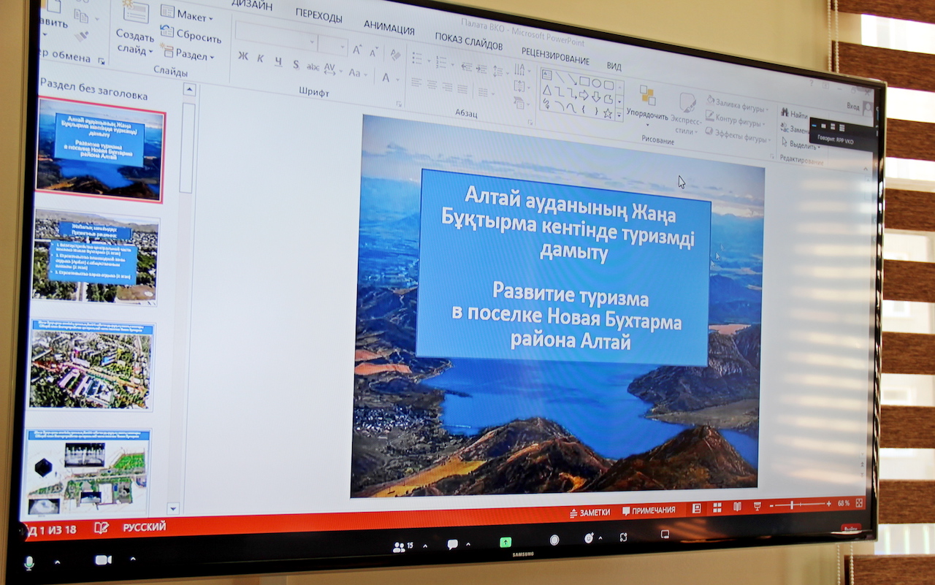Image resolution: width=935 pixels, height=585 pixels.
Task: Select the right arrow shape in gallery
Action: click(584, 95)
